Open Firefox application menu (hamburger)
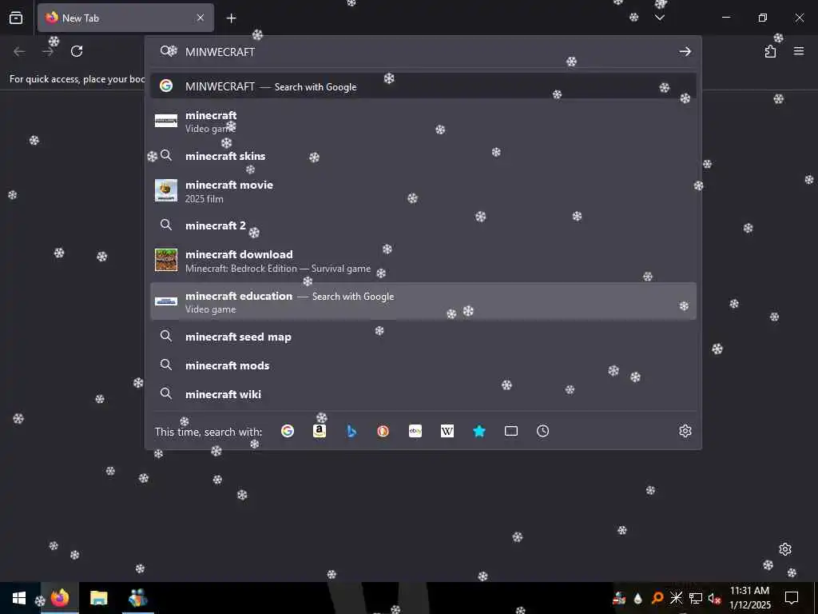 (x=799, y=51)
